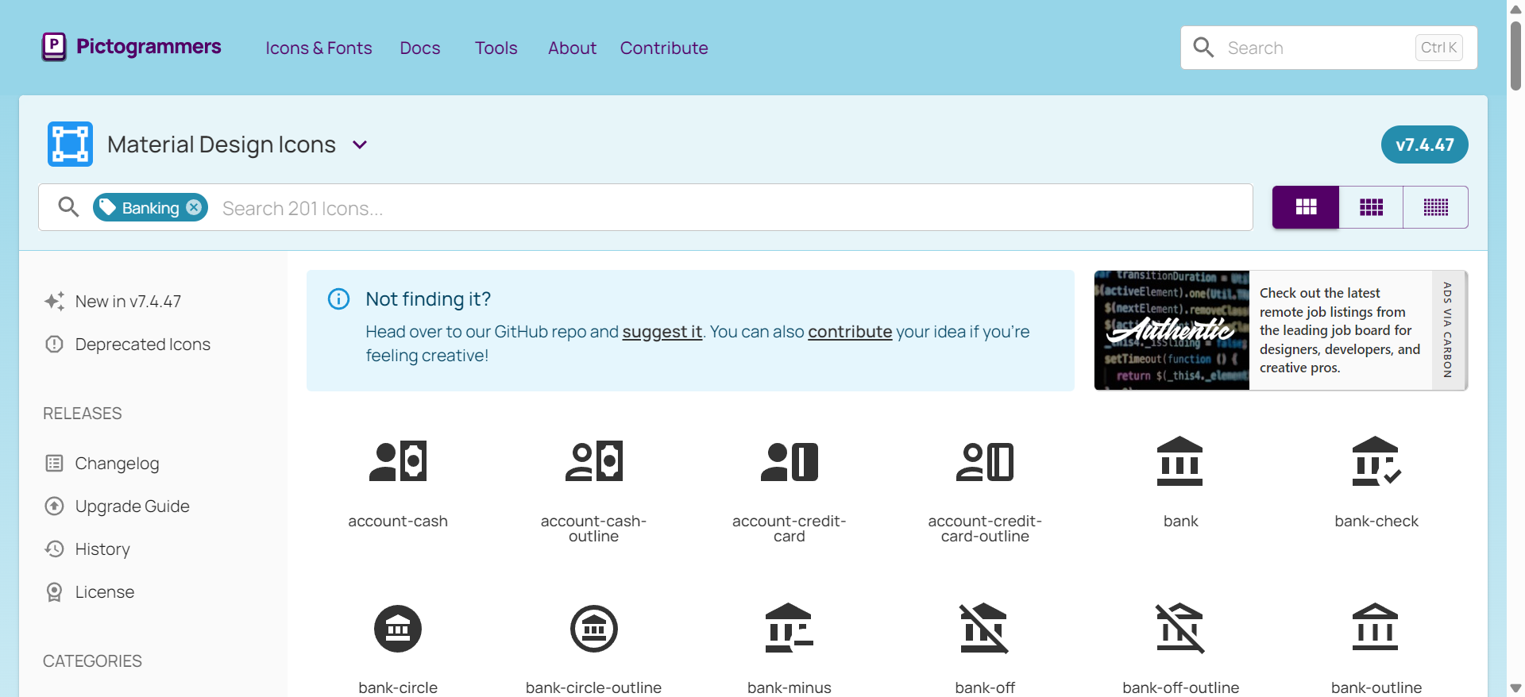Open the Tools navigation menu
The image size is (1525, 697).
pos(496,48)
